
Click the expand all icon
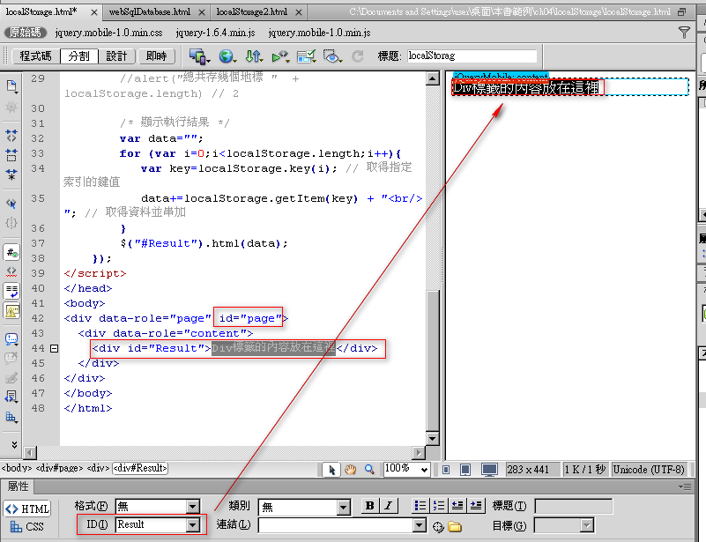coord(11,174)
